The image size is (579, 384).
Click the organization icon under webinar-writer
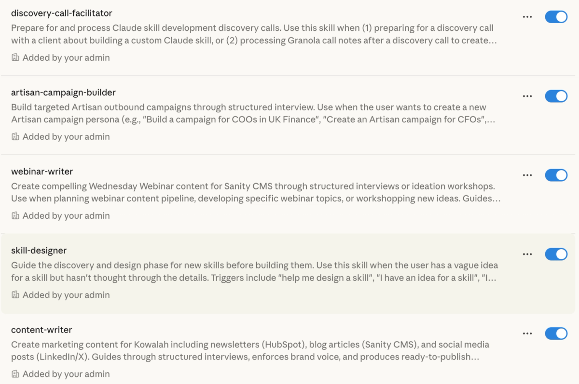click(15, 215)
